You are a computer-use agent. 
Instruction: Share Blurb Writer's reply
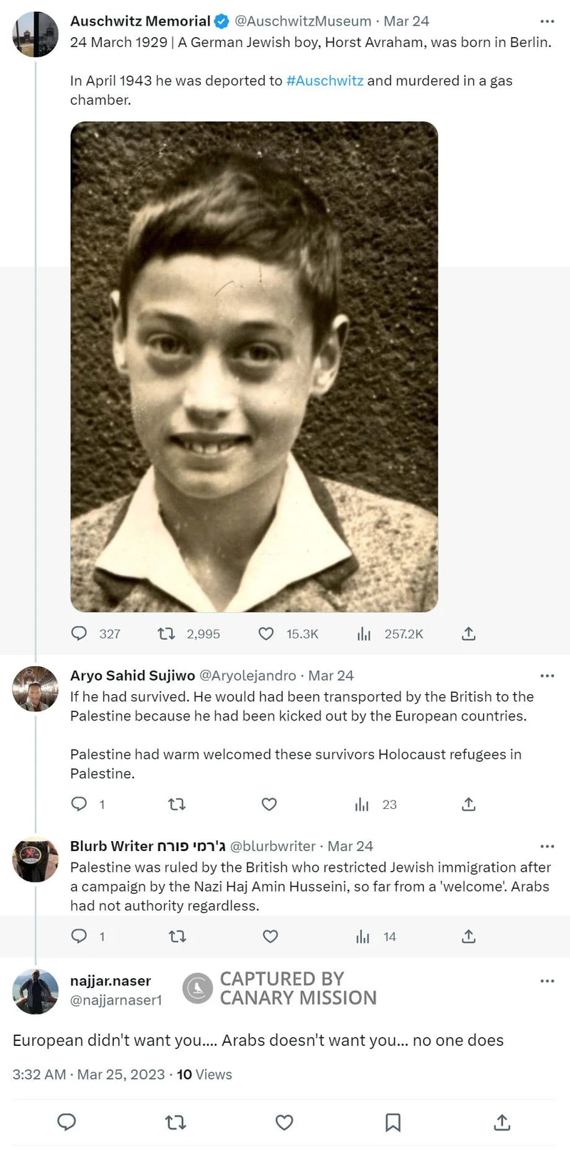pos(468,936)
